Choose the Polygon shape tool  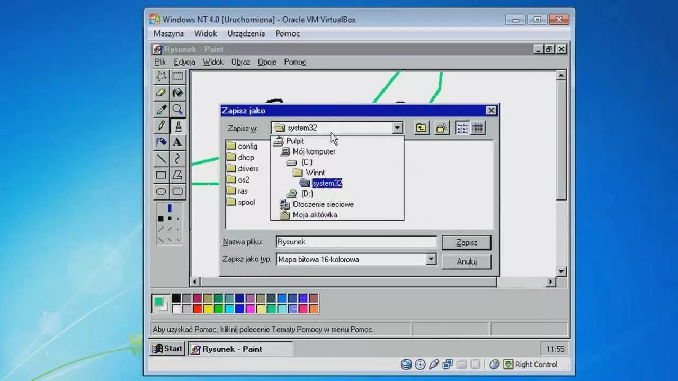tap(177, 175)
